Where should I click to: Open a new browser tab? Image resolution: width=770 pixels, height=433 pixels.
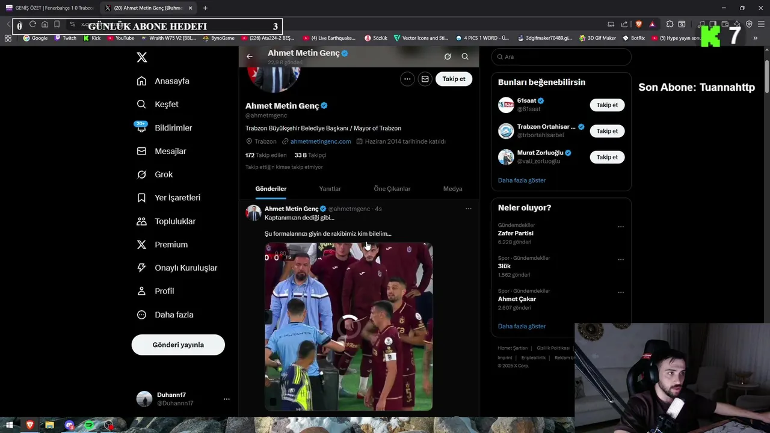pyautogui.click(x=205, y=8)
